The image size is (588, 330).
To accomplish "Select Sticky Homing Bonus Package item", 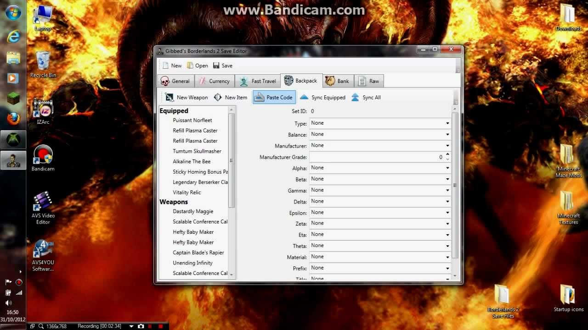I will (x=200, y=172).
